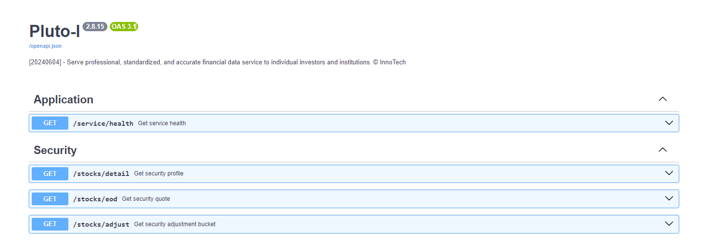The image size is (708, 252).
Task: Click the GET badge for /service/health
Action: click(x=50, y=123)
